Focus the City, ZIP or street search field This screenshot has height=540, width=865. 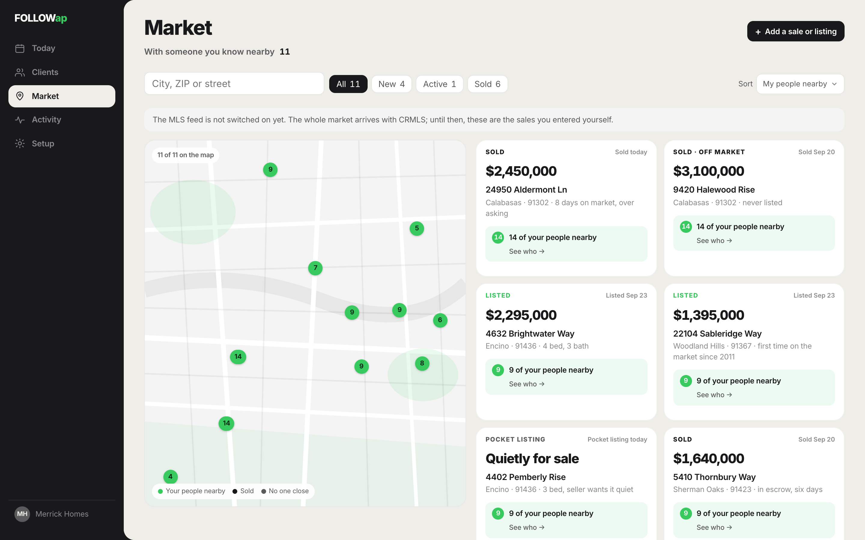(234, 84)
